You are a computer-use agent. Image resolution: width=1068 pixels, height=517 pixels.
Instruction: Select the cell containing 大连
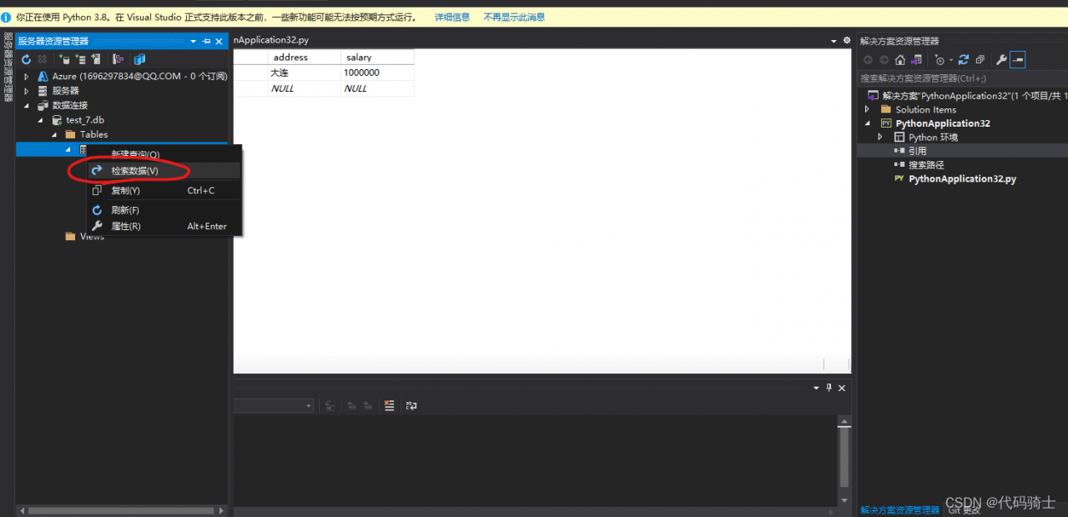tap(305, 73)
